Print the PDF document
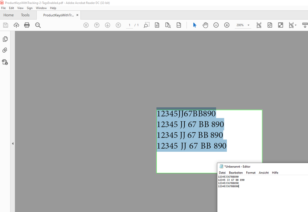 (27, 25)
